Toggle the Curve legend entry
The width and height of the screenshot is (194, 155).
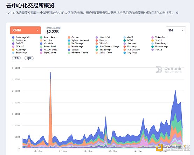pyautogui.click(x=73, y=38)
